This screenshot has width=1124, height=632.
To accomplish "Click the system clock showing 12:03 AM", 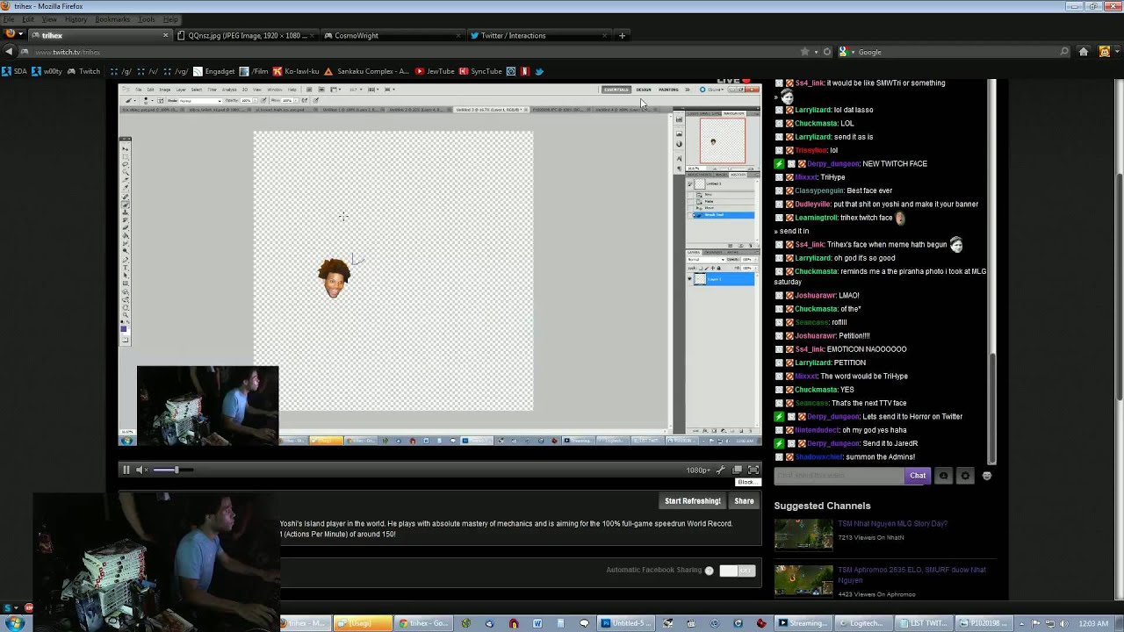I will click(x=1093, y=624).
